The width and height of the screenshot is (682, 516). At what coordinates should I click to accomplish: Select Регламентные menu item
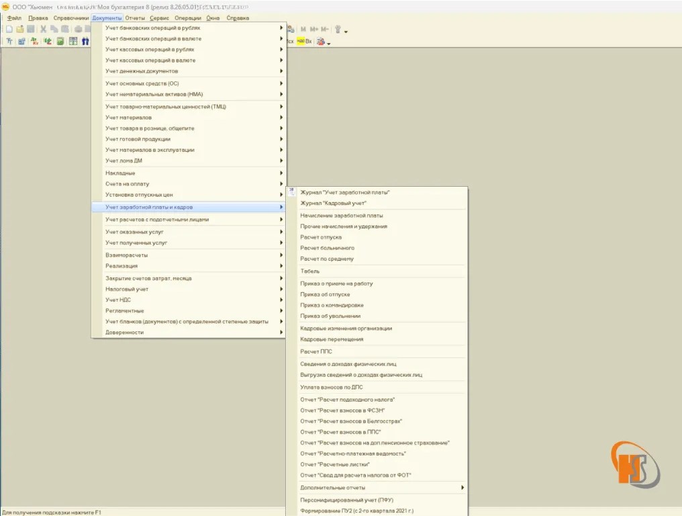(x=189, y=310)
